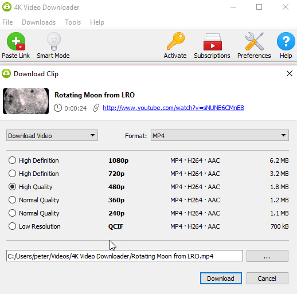This screenshot has height=294, width=297.
Task: Click the 1080p resolution label
Action: pyautogui.click(x=118, y=160)
